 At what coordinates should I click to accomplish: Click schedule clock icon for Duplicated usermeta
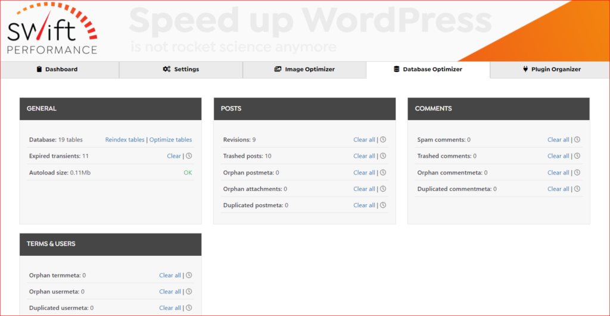click(189, 308)
